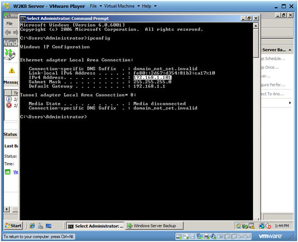Select the red error message row icon
Viewport: 298px width, 242px height.
point(9,105)
